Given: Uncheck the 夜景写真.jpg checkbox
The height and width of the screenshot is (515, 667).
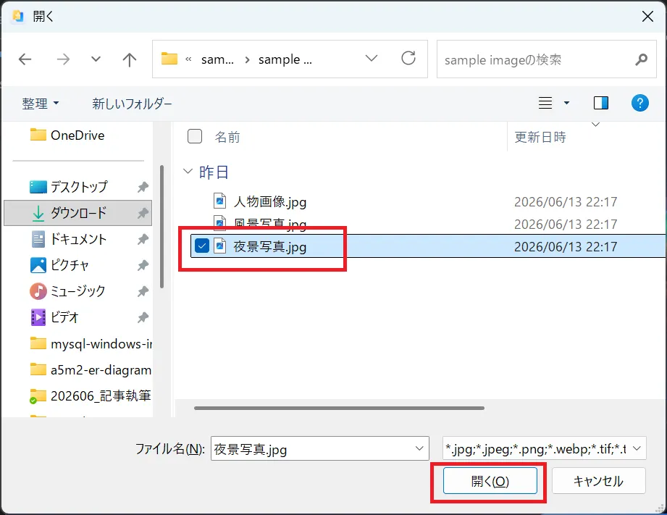Looking at the screenshot, I should (202, 246).
